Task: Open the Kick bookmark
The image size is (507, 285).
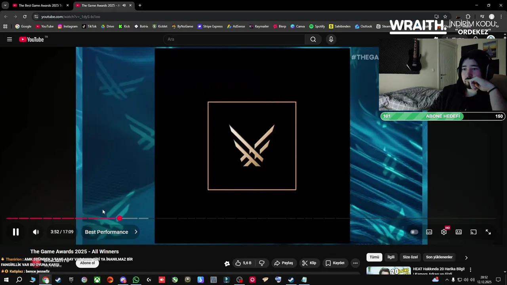Action: click(124, 27)
